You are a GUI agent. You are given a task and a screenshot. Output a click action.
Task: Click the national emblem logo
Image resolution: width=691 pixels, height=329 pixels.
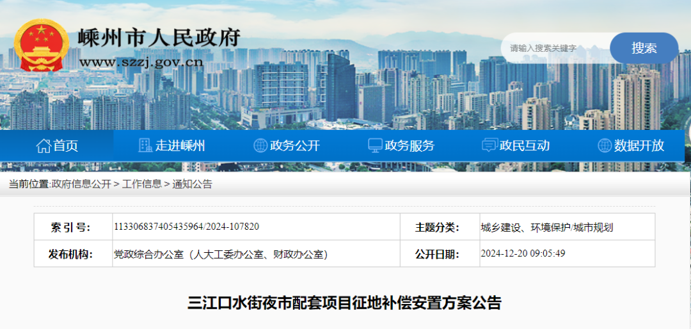pos(41,45)
